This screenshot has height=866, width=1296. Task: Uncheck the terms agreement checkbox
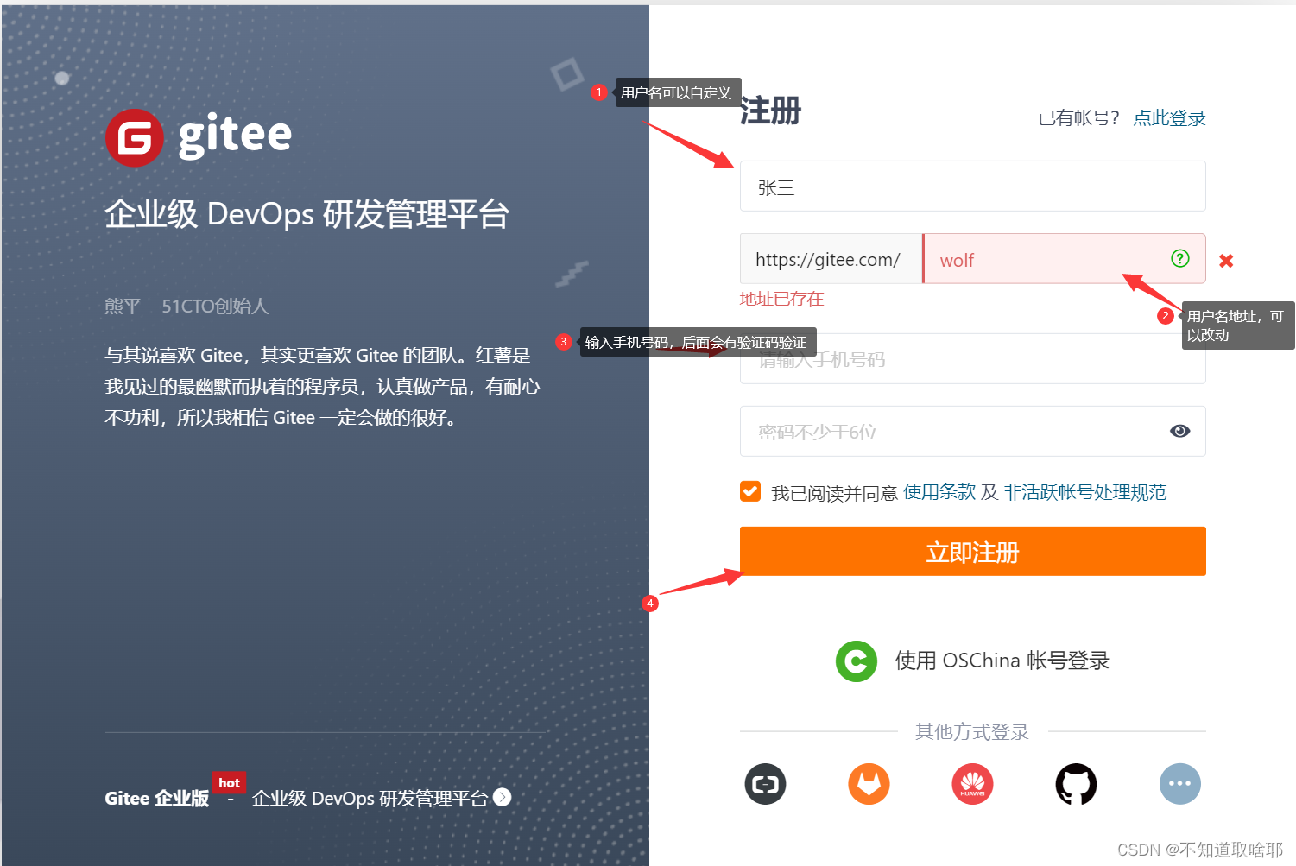750,491
